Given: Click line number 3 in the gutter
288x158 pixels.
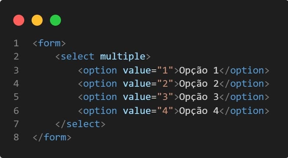Looking at the screenshot, I should point(16,71).
